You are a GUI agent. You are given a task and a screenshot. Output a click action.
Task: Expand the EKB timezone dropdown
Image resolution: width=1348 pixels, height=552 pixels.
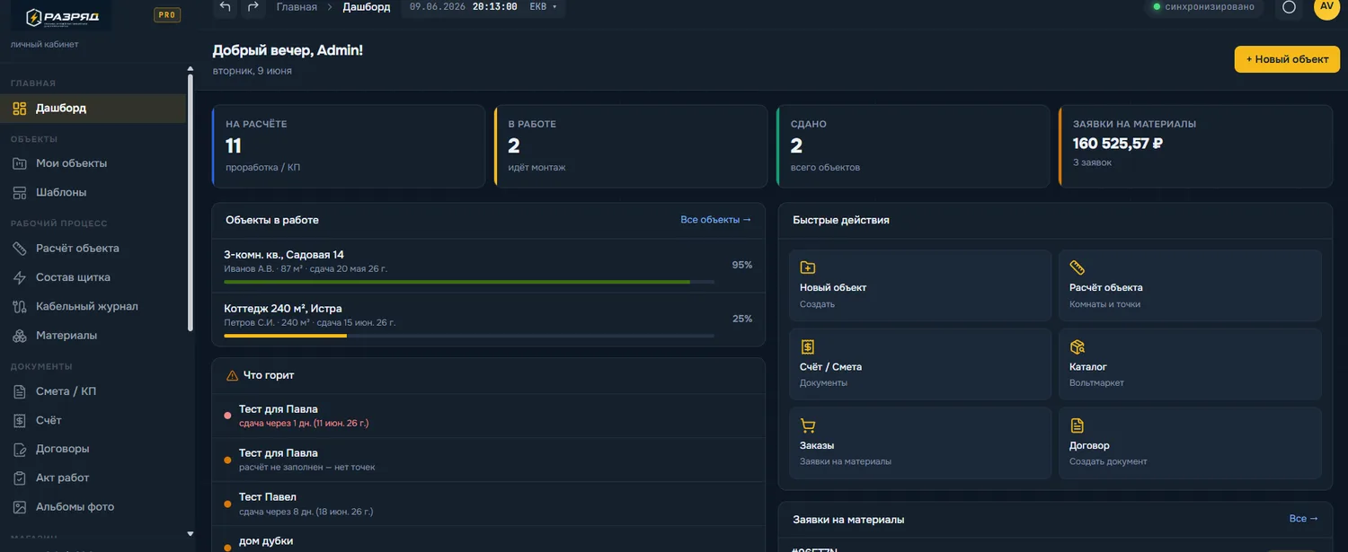click(x=543, y=7)
